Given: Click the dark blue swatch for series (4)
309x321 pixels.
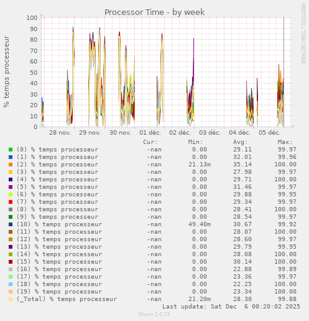Looking at the screenshot, I should [11, 180].
